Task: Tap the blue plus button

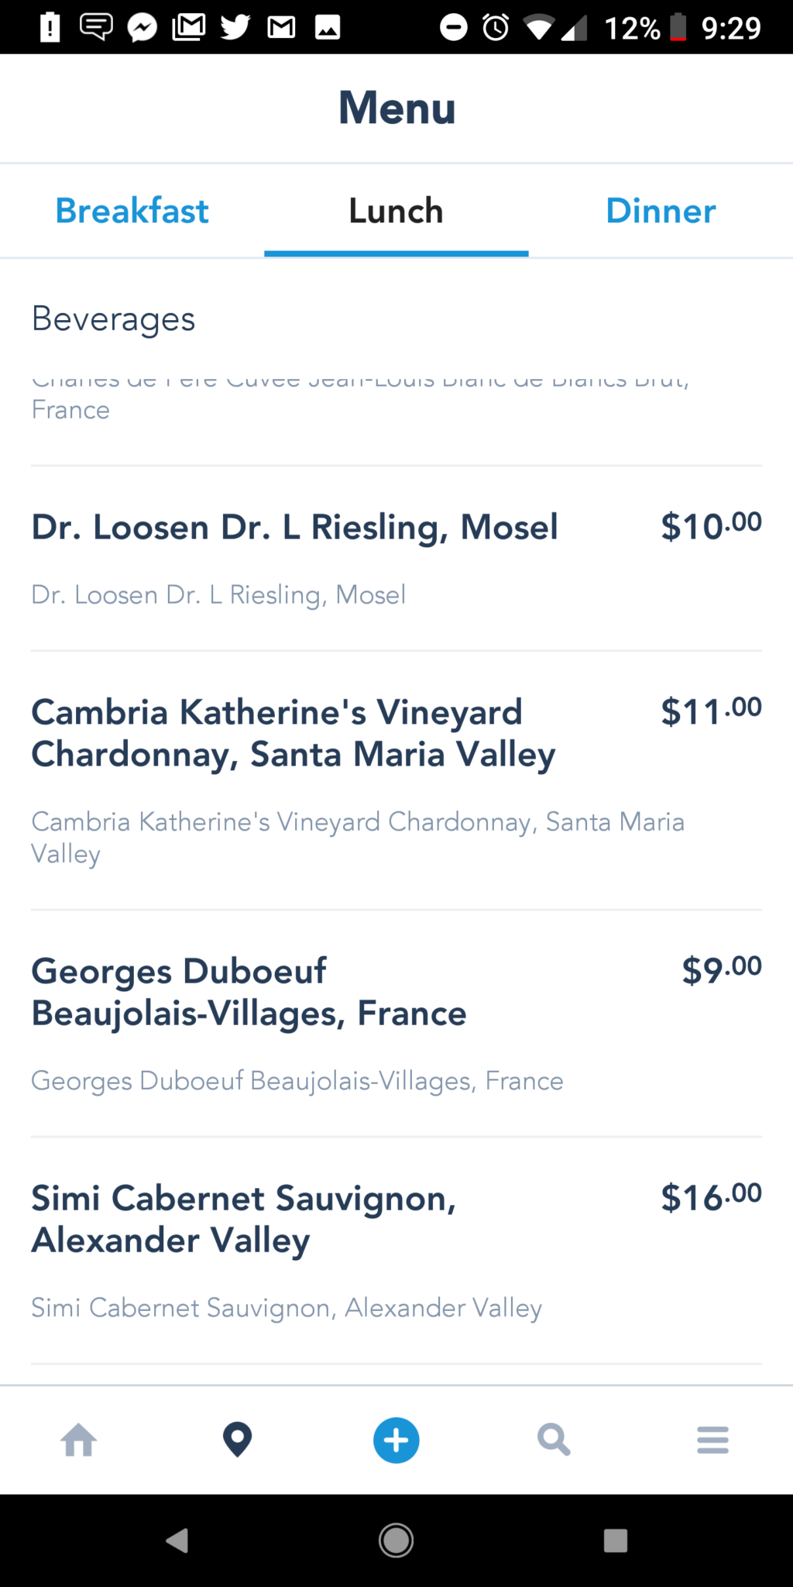Action: 396,1441
